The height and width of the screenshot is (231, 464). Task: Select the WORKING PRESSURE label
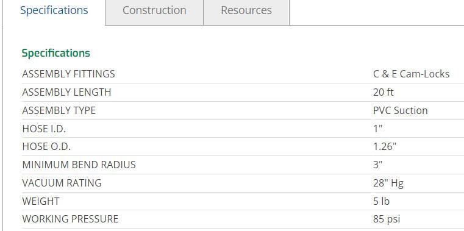[70, 219]
